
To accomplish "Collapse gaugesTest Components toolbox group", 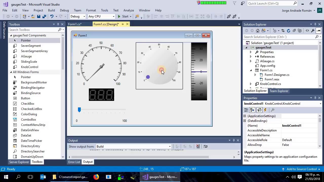I will point(11,35).
